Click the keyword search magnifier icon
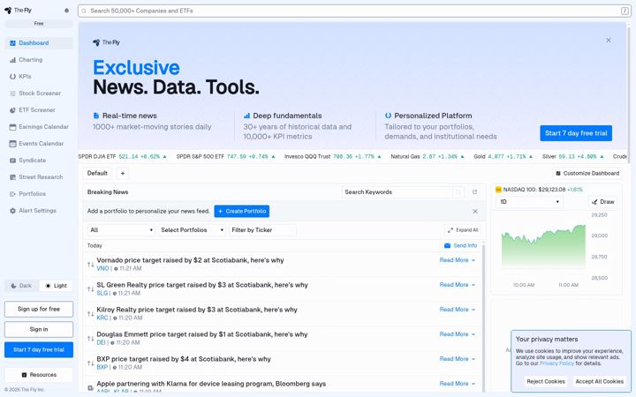This screenshot has height=397, width=636. click(458, 192)
